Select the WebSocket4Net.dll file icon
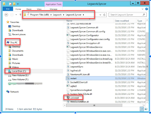The width and height of the screenshot is (151, 114). coord(68,101)
